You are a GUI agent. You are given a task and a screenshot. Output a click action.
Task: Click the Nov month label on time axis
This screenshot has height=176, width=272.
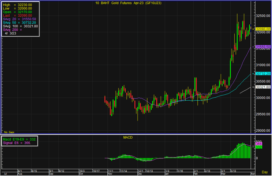tap(110, 174)
